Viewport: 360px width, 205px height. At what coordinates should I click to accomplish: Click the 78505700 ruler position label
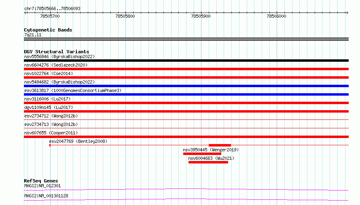[50, 16]
